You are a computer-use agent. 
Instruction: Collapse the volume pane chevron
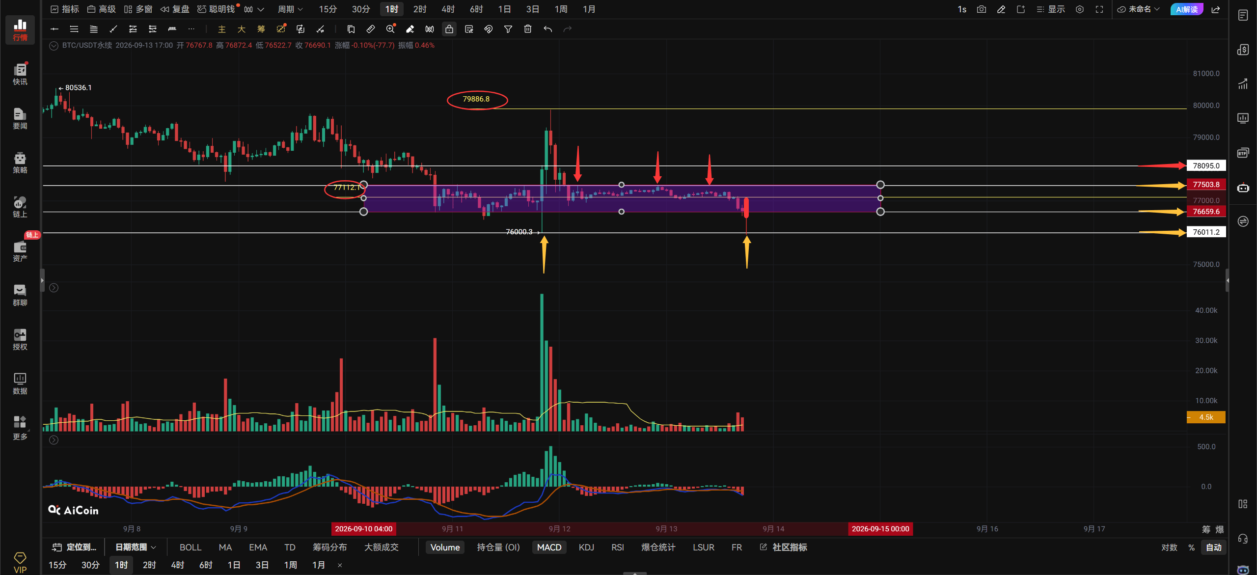(54, 288)
